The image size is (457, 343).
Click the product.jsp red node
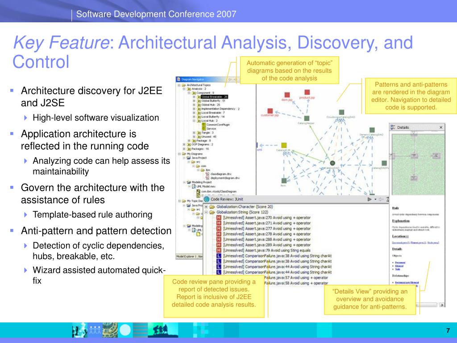pos(307,93)
